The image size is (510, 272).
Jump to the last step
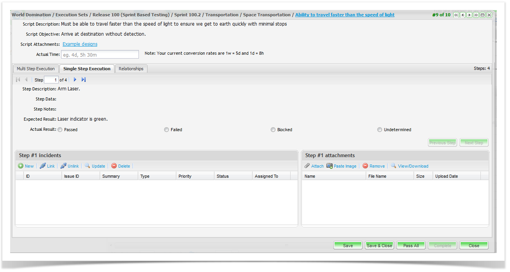tap(84, 80)
